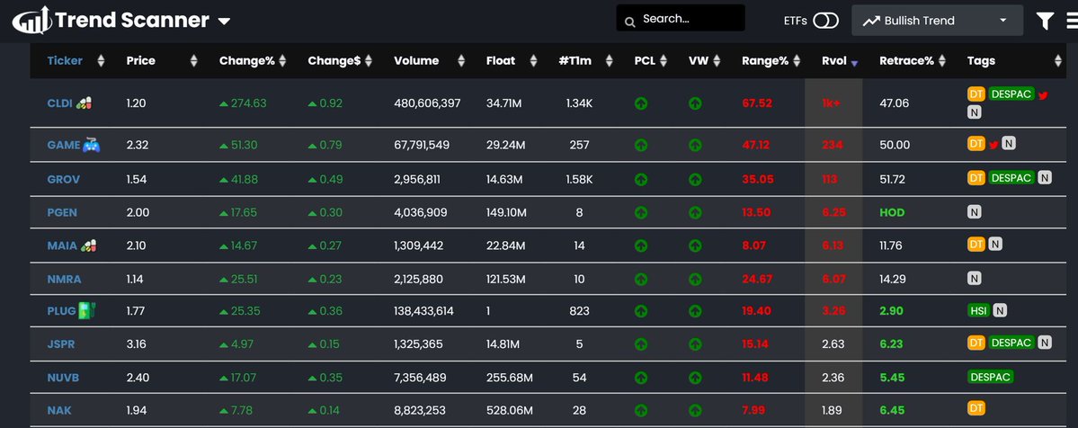Click the VW up-arrow icon in MAIA row
The image size is (1078, 428).
[x=695, y=245]
